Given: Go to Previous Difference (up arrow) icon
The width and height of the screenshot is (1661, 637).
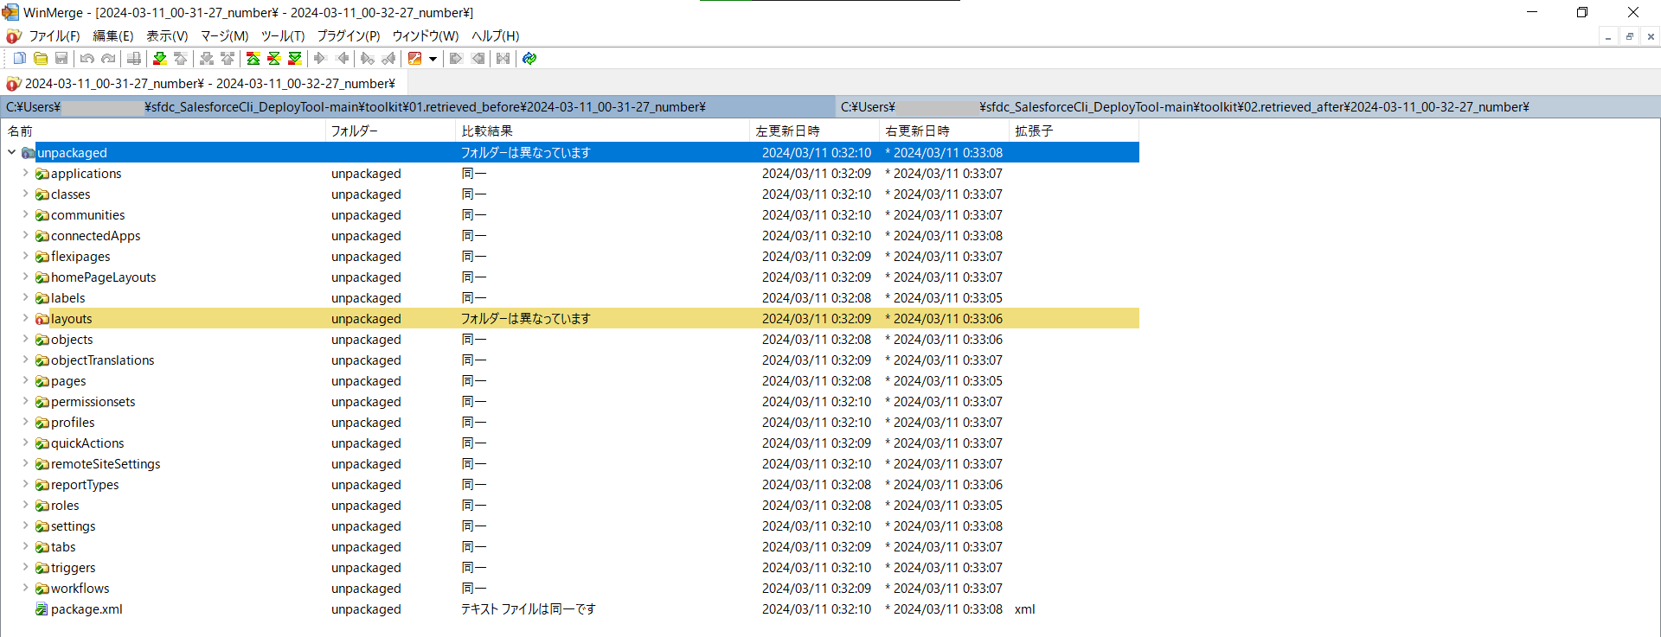Looking at the screenshot, I should (181, 58).
